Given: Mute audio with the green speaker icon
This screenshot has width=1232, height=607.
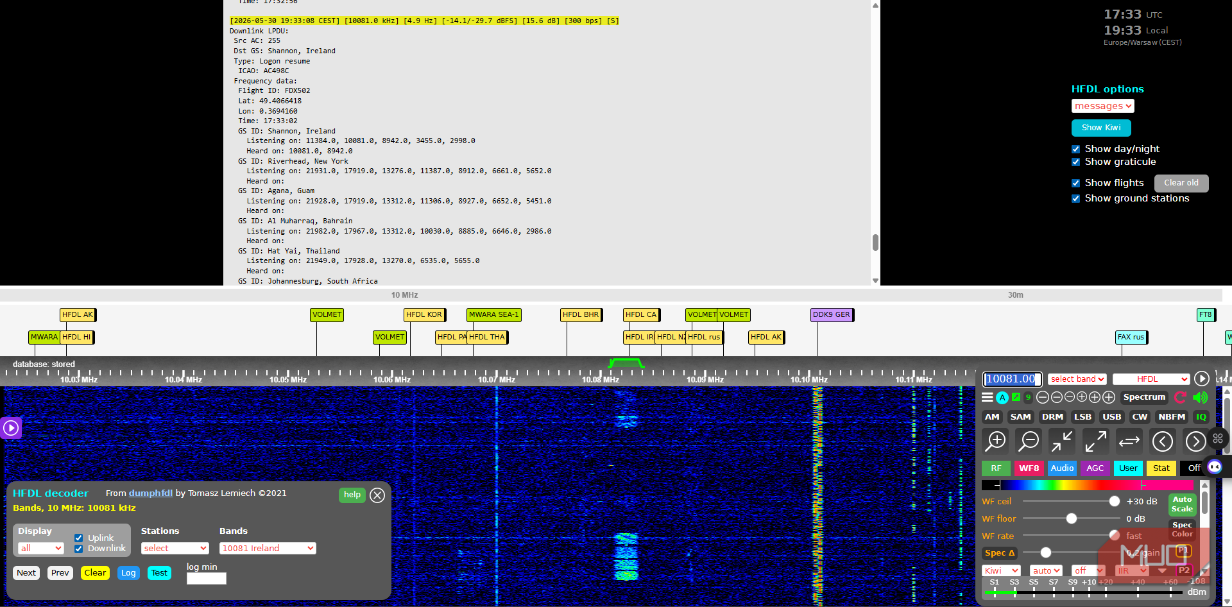Looking at the screenshot, I should pyautogui.click(x=1200, y=397).
